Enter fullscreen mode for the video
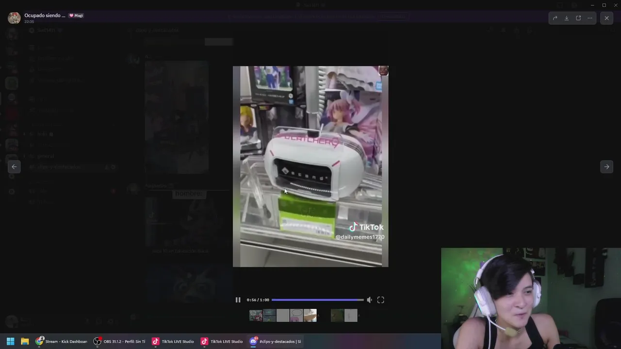 click(x=381, y=300)
